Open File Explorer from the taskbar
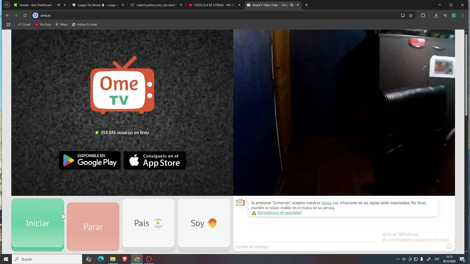The image size is (470, 264). coord(113,259)
